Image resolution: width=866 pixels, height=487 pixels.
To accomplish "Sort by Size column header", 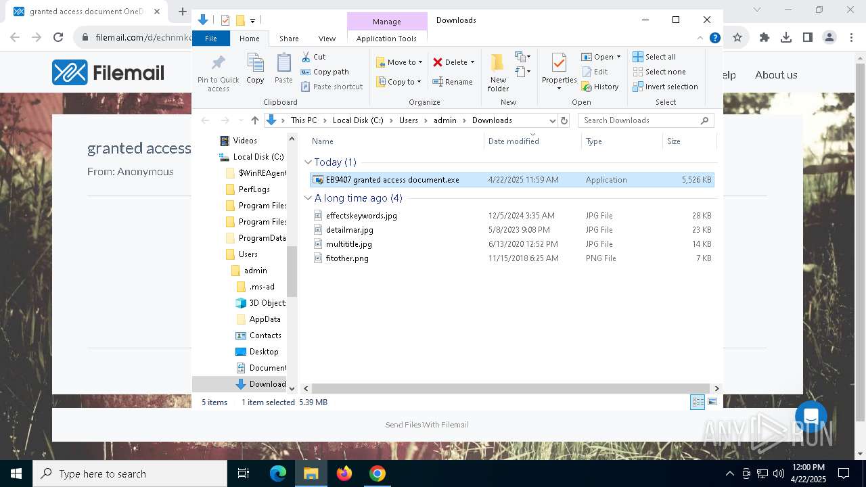I will (x=689, y=141).
